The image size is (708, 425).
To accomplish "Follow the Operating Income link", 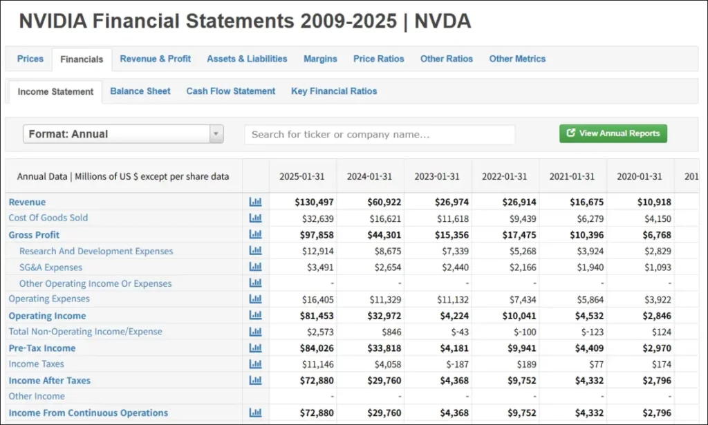I will [48, 316].
